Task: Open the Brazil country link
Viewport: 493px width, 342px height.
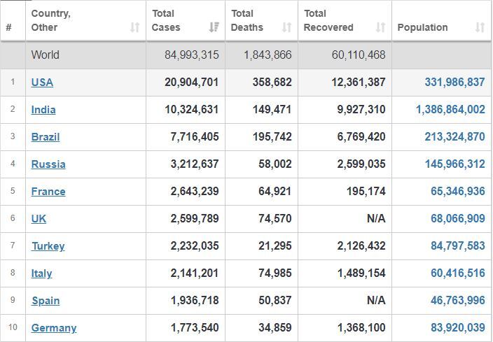Action: [x=46, y=137]
